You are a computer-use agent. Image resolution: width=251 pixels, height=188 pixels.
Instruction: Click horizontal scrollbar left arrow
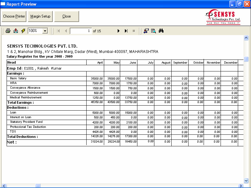click(x=4, y=185)
